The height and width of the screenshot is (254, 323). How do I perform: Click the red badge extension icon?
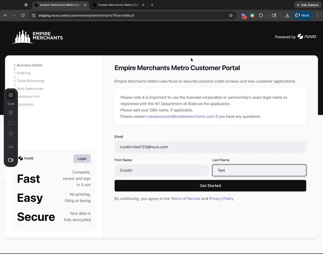tap(244, 16)
